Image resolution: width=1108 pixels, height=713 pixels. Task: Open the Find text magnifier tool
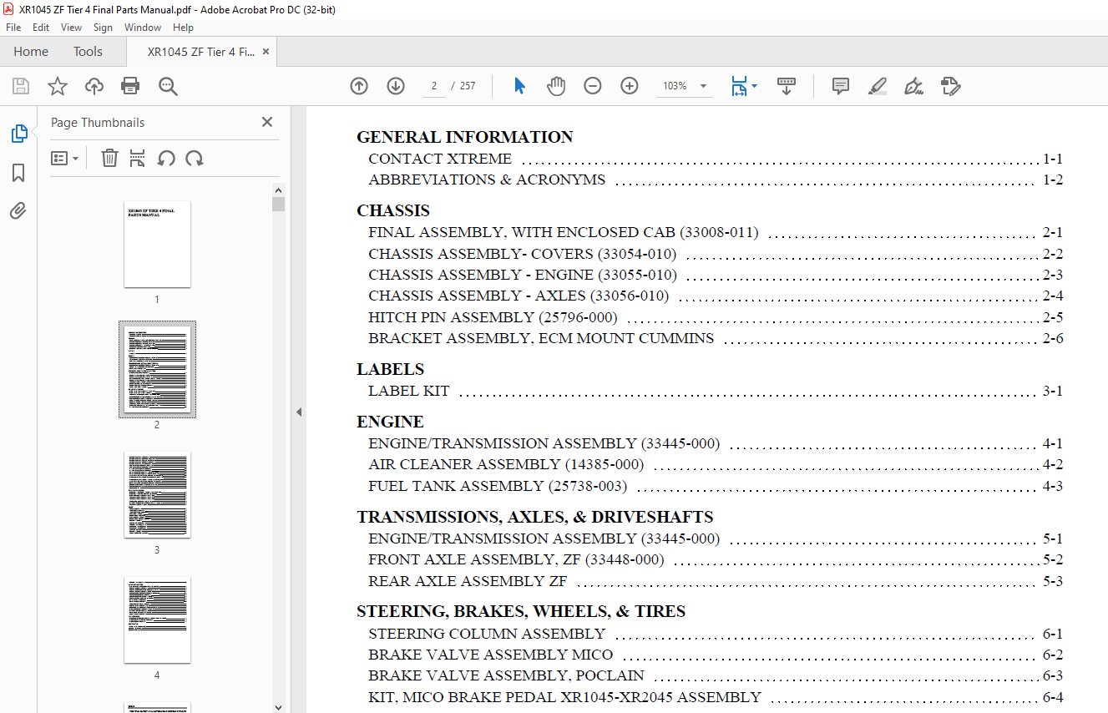click(x=168, y=86)
